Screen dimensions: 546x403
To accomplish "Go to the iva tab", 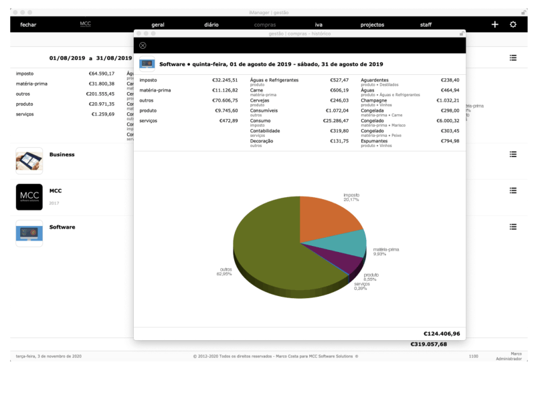I will [x=318, y=24].
